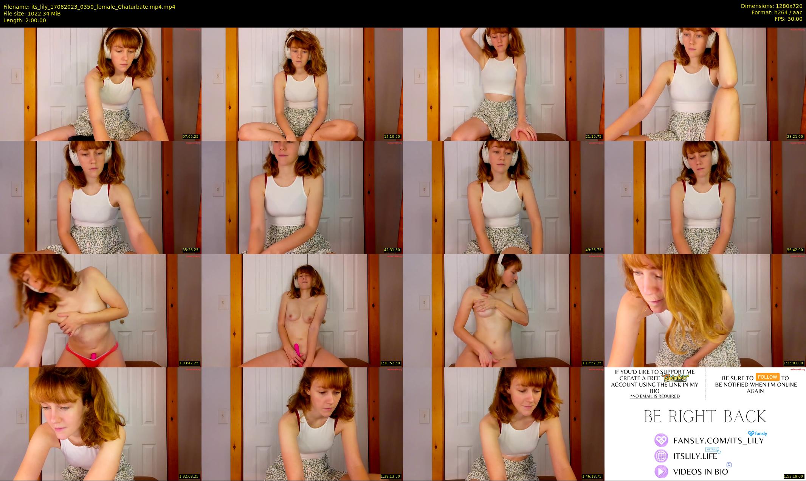
Task: Click the purple play icon beside Videos in Bio
Action: [x=661, y=471]
